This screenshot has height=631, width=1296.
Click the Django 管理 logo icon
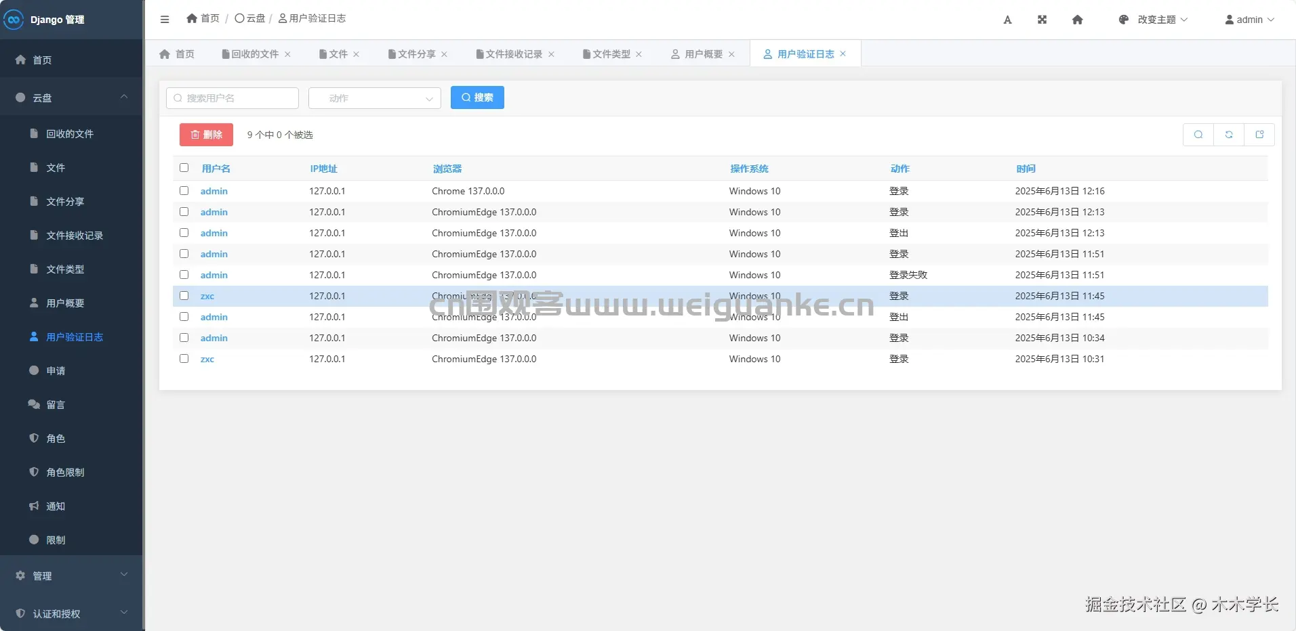pyautogui.click(x=14, y=20)
